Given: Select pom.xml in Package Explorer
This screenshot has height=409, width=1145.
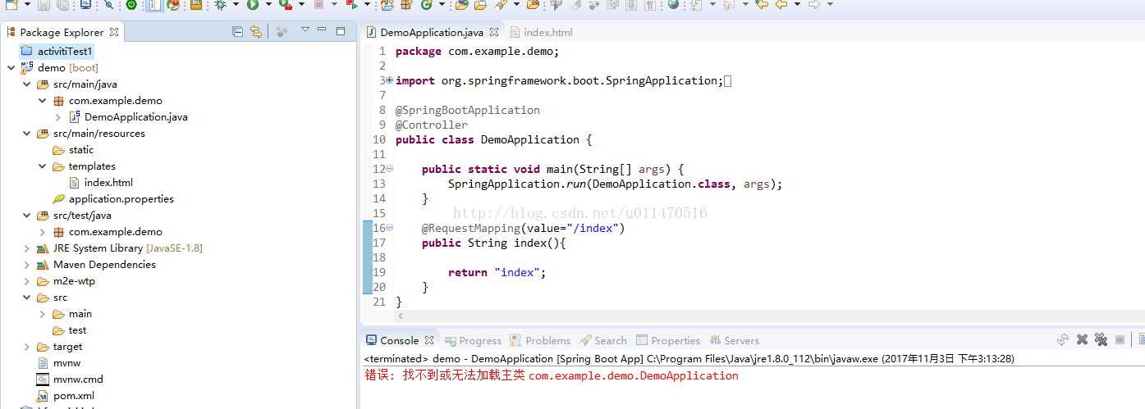Looking at the screenshot, I should (x=66, y=396).
